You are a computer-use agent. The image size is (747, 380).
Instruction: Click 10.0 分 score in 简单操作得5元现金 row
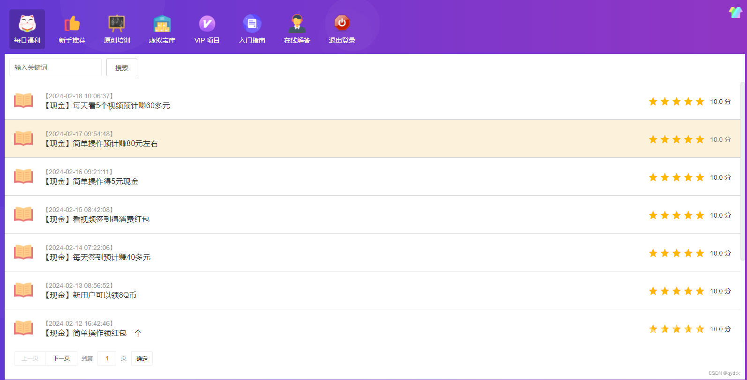click(720, 177)
